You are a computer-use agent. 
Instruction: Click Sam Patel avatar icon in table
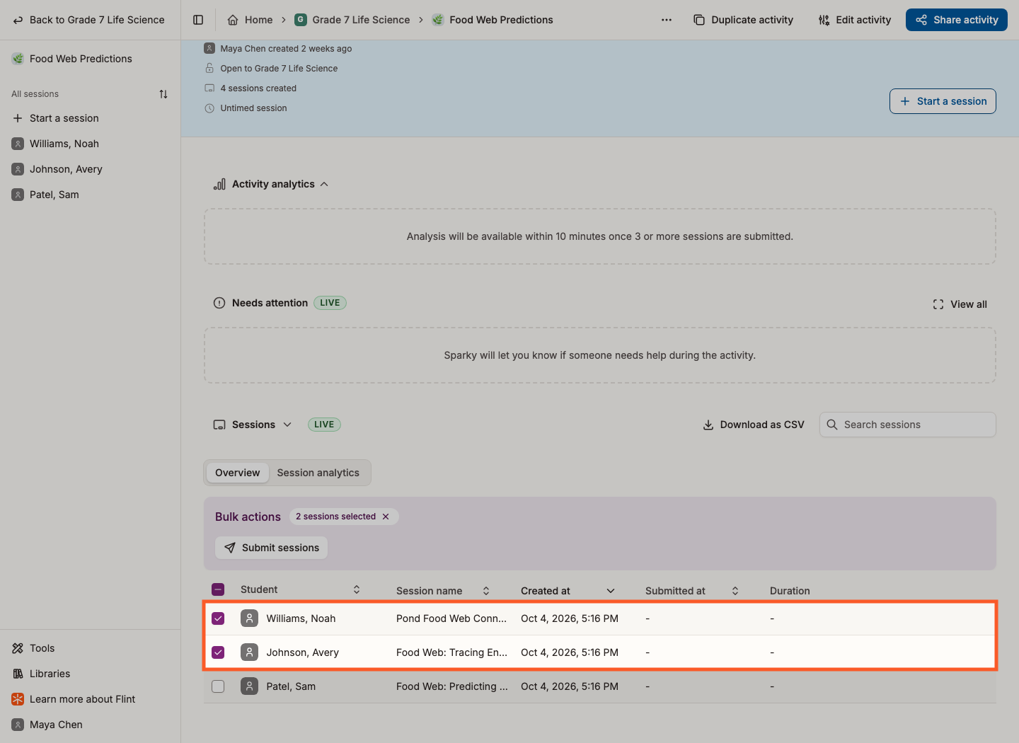point(249,686)
